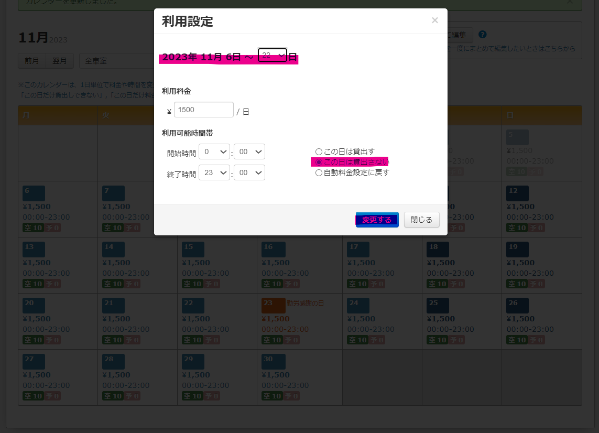This screenshot has height=433, width=599.
Task: Click day 6 in the calendar
Action: (x=34, y=193)
